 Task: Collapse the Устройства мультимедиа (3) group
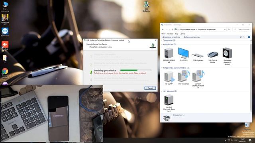coord(162,68)
